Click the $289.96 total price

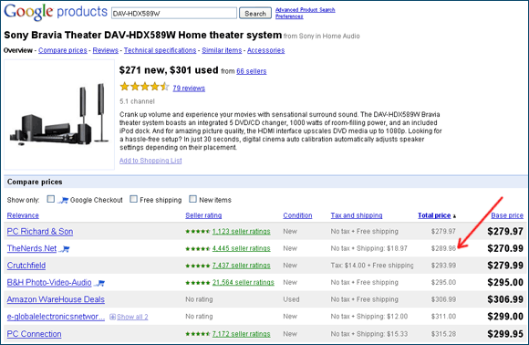[443, 249]
